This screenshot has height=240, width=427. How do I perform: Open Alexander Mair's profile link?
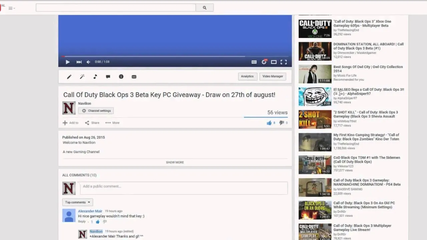click(90, 211)
